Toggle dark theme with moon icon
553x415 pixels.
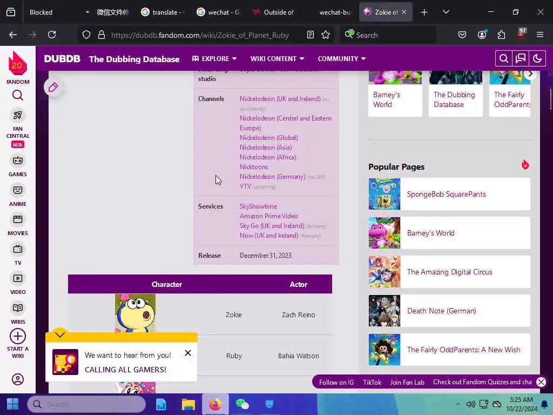coord(537,58)
